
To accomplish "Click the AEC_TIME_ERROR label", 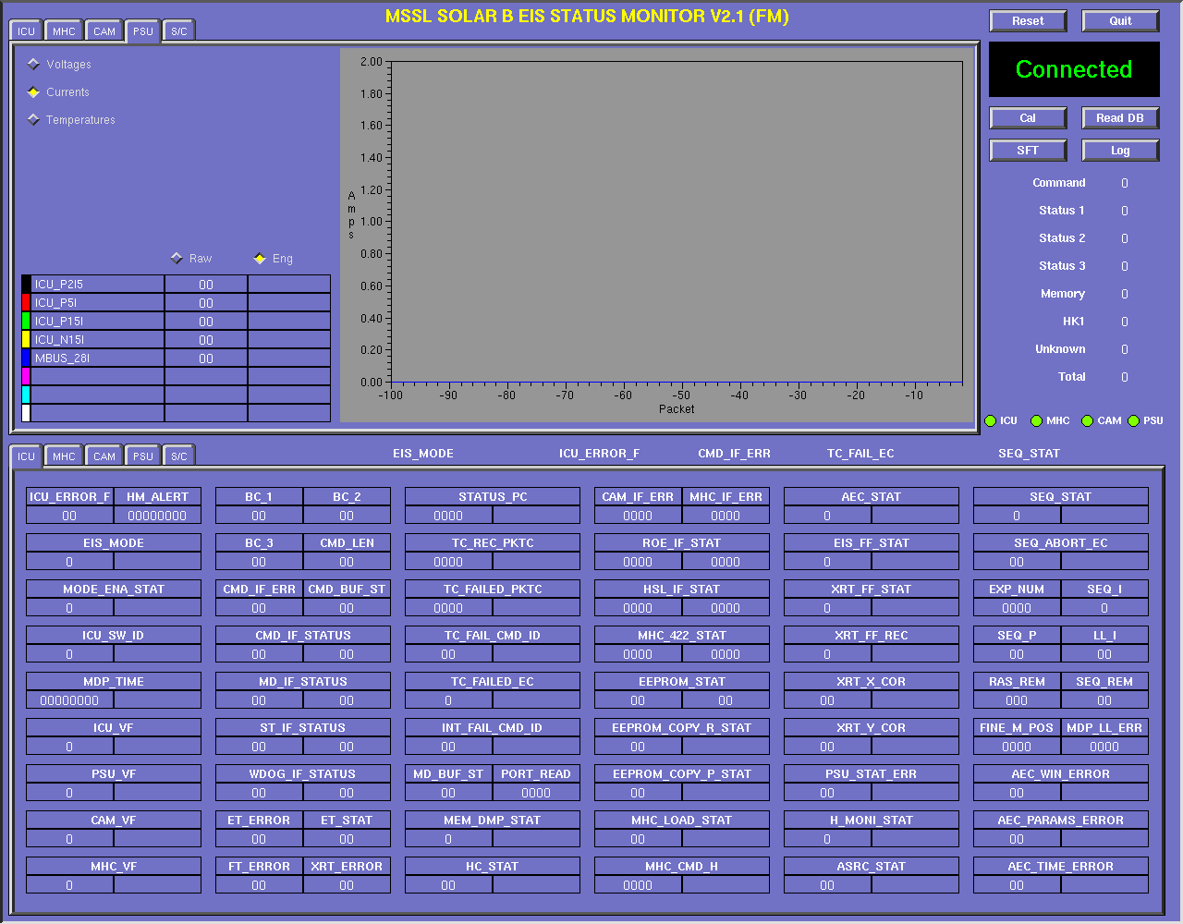I will coord(1061,867).
